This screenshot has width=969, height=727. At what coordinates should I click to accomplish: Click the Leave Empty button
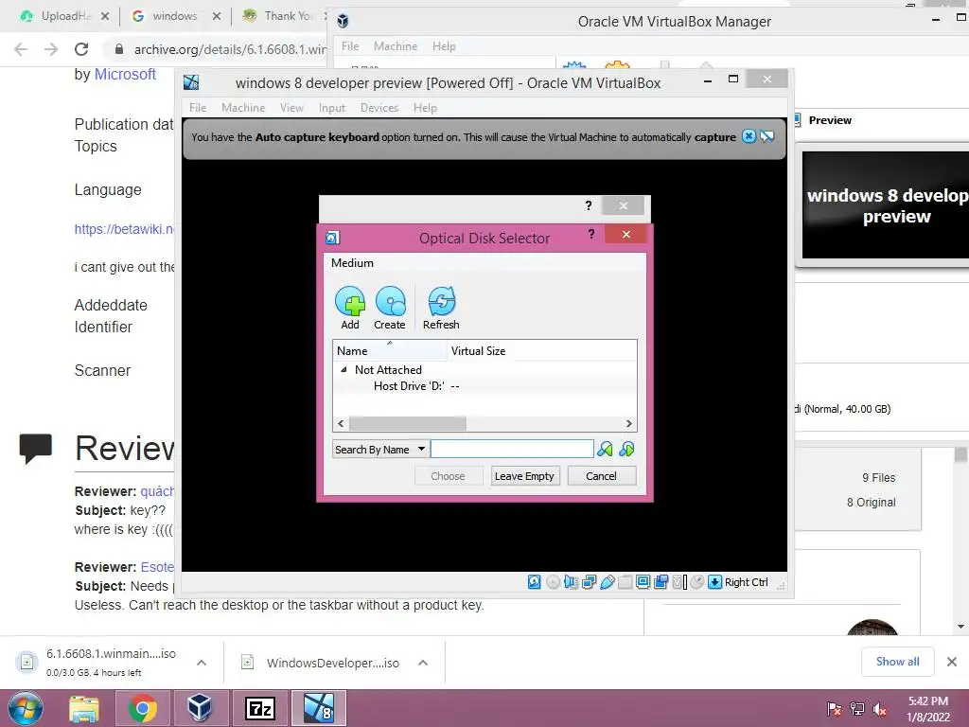pyautogui.click(x=524, y=476)
